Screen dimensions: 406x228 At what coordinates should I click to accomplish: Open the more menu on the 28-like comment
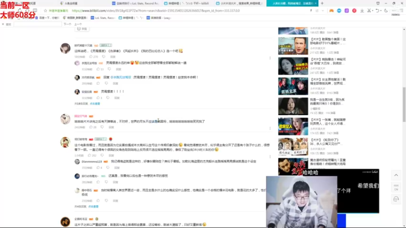pyautogui.click(x=270, y=128)
